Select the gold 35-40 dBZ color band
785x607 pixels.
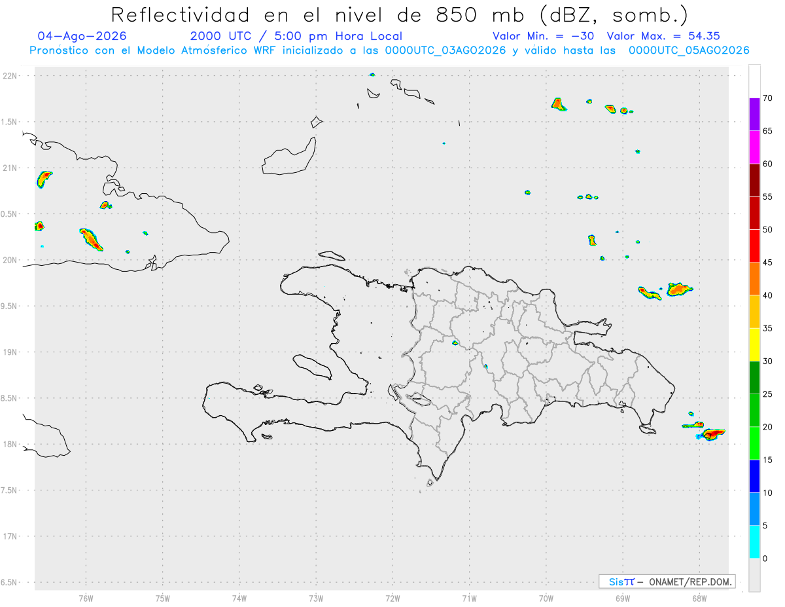click(x=754, y=312)
